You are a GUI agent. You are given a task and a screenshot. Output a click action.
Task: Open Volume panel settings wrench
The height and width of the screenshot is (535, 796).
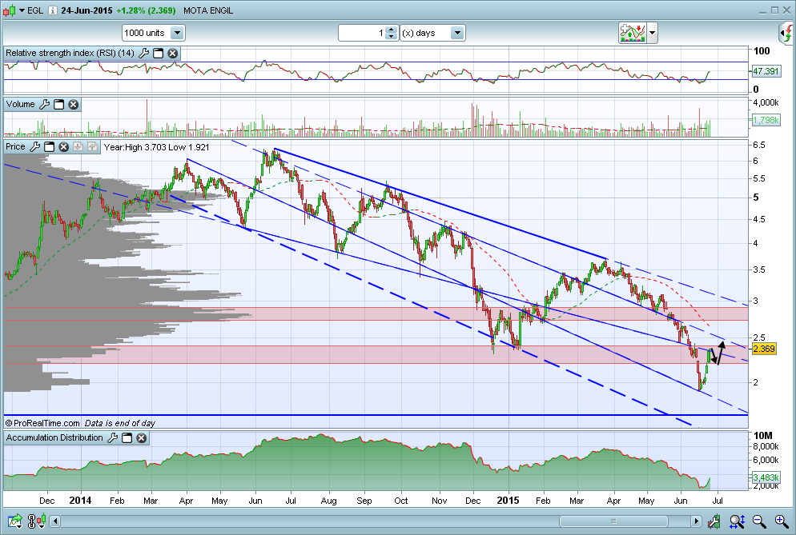(45, 105)
